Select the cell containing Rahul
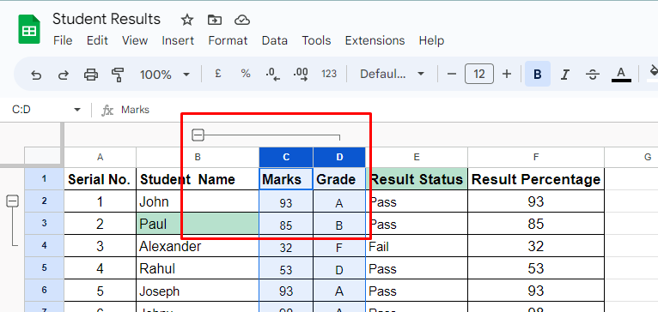Screen dimensions: 658x312 coord(198,268)
